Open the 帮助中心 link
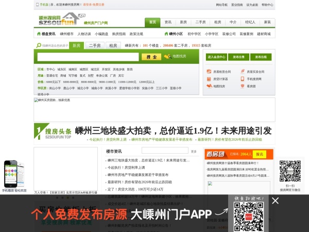The width and height of the screenshot is (309, 232). click(267, 5)
